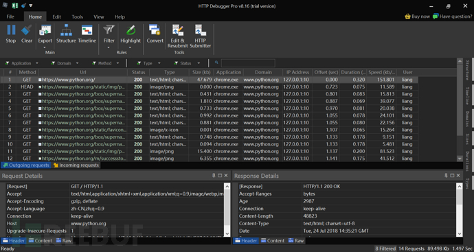Image resolution: width=474 pixels, height=252 pixels.
Task: Select request row 1 python.org root
Action: click(210, 80)
